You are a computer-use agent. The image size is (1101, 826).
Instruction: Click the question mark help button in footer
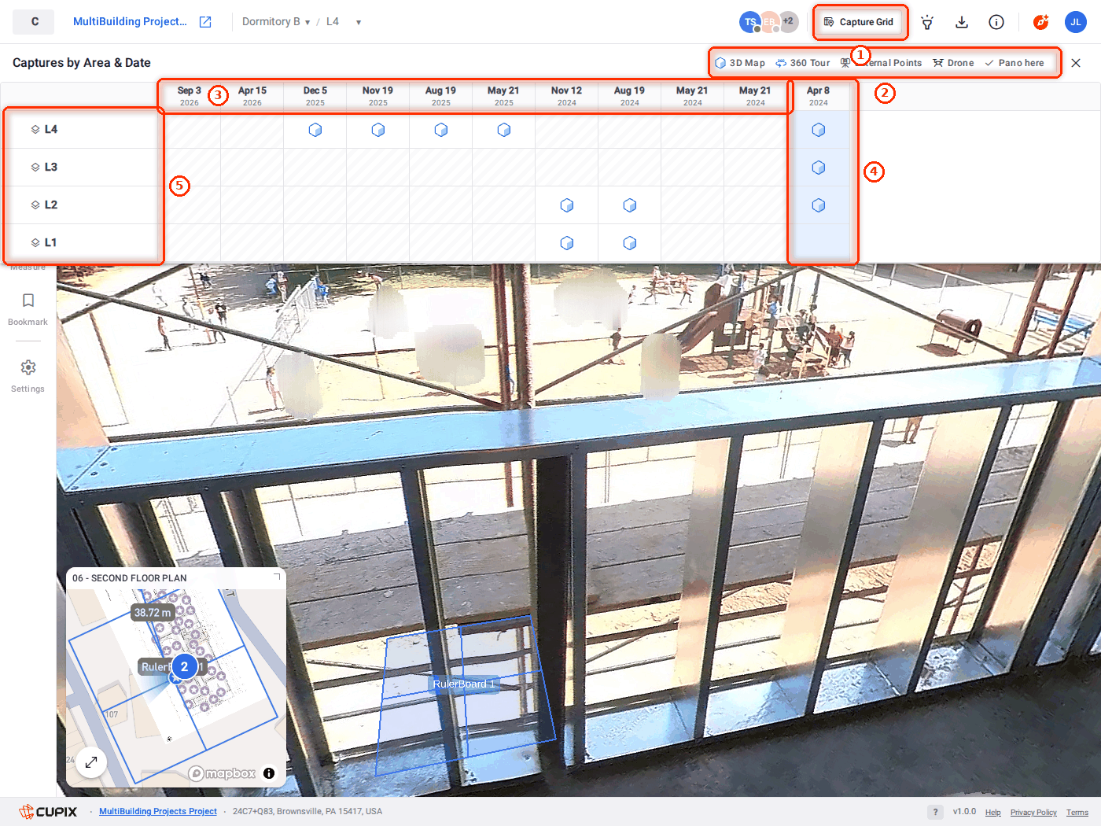[935, 812]
